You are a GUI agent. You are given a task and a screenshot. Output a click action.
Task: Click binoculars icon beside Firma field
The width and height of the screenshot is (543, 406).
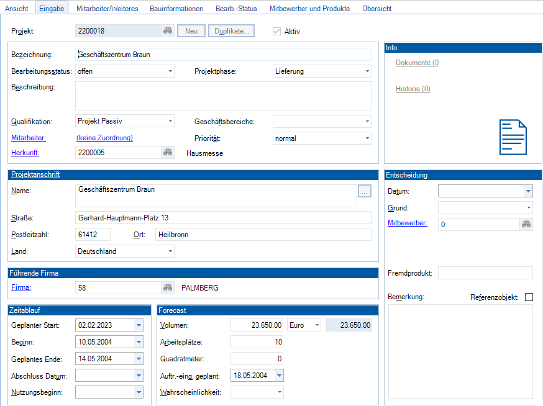tap(168, 287)
